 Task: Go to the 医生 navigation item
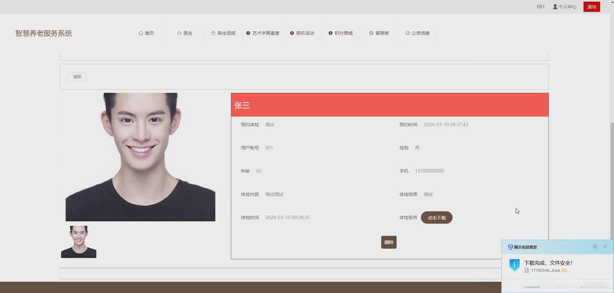click(185, 33)
